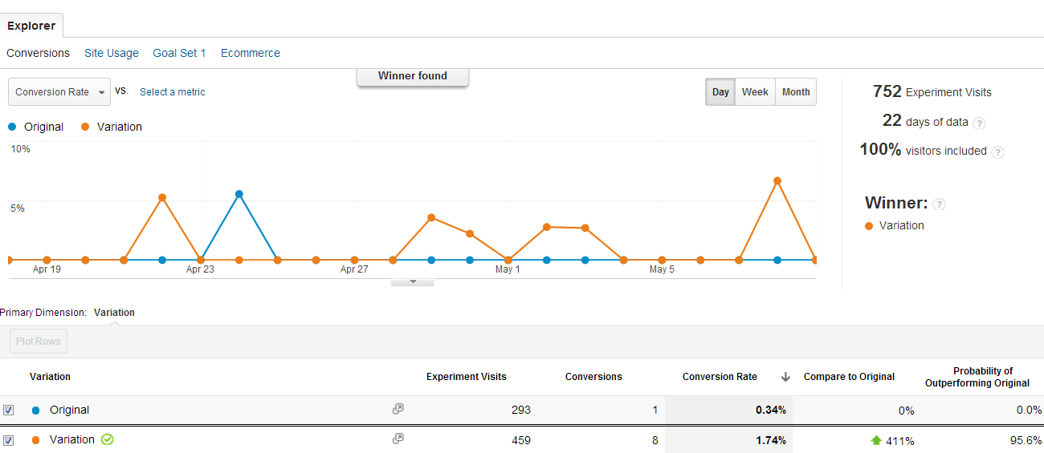Image resolution: width=1044 pixels, height=453 pixels.
Task: Open the Variation row's popup window icon
Action: [398, 439]
